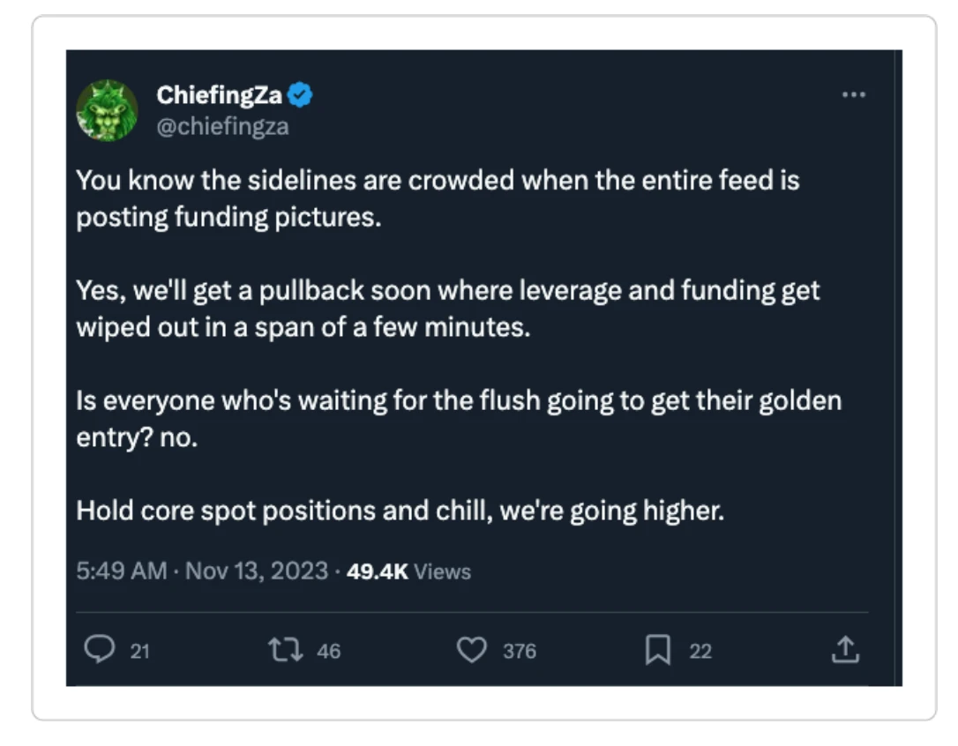The image size is (958, 746).
Task: Open the three-dot more options menu
Action: (x=853, y=94)
